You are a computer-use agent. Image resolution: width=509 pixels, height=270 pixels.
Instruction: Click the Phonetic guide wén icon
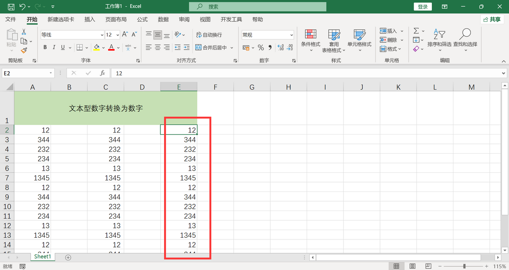pos(128,48)
